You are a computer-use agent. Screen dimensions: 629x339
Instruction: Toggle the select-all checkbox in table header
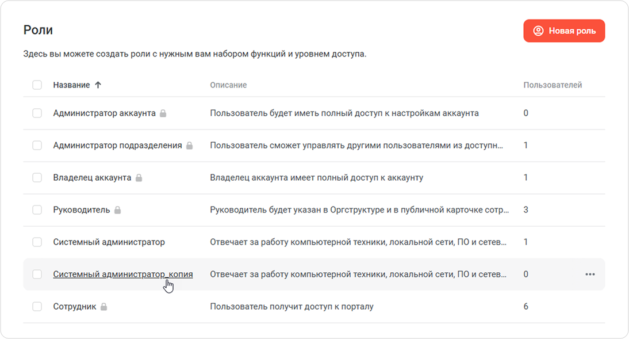pyautogui.click(x=37, y=85)
